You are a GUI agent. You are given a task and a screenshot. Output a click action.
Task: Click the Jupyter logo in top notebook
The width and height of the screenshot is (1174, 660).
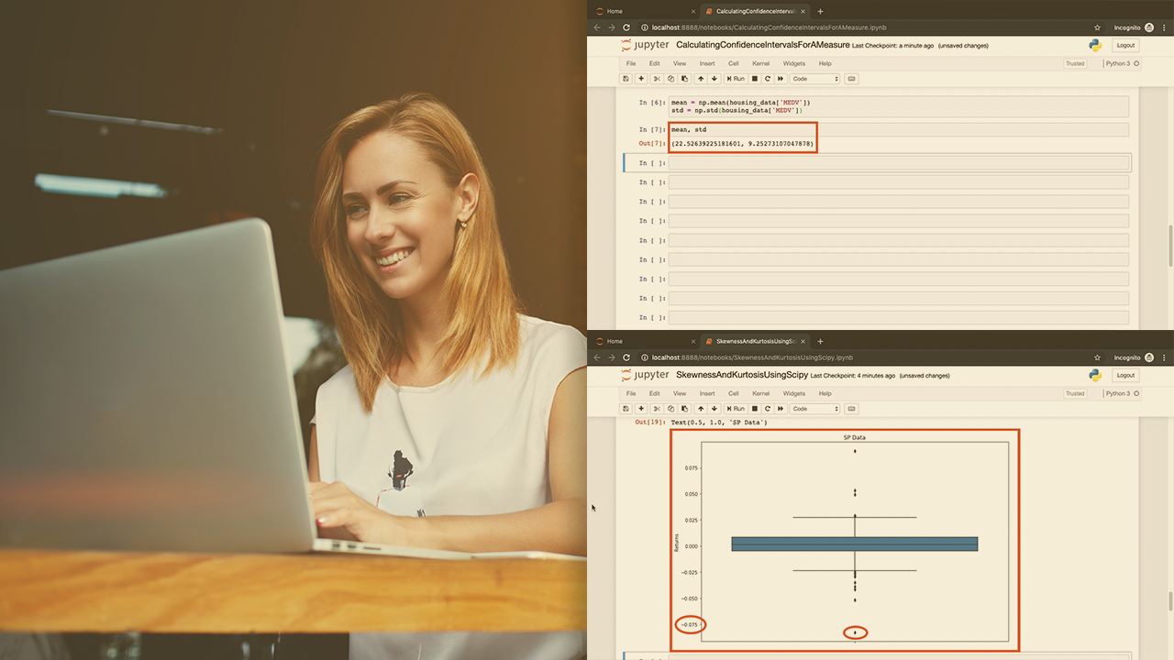tap(645, 45)
